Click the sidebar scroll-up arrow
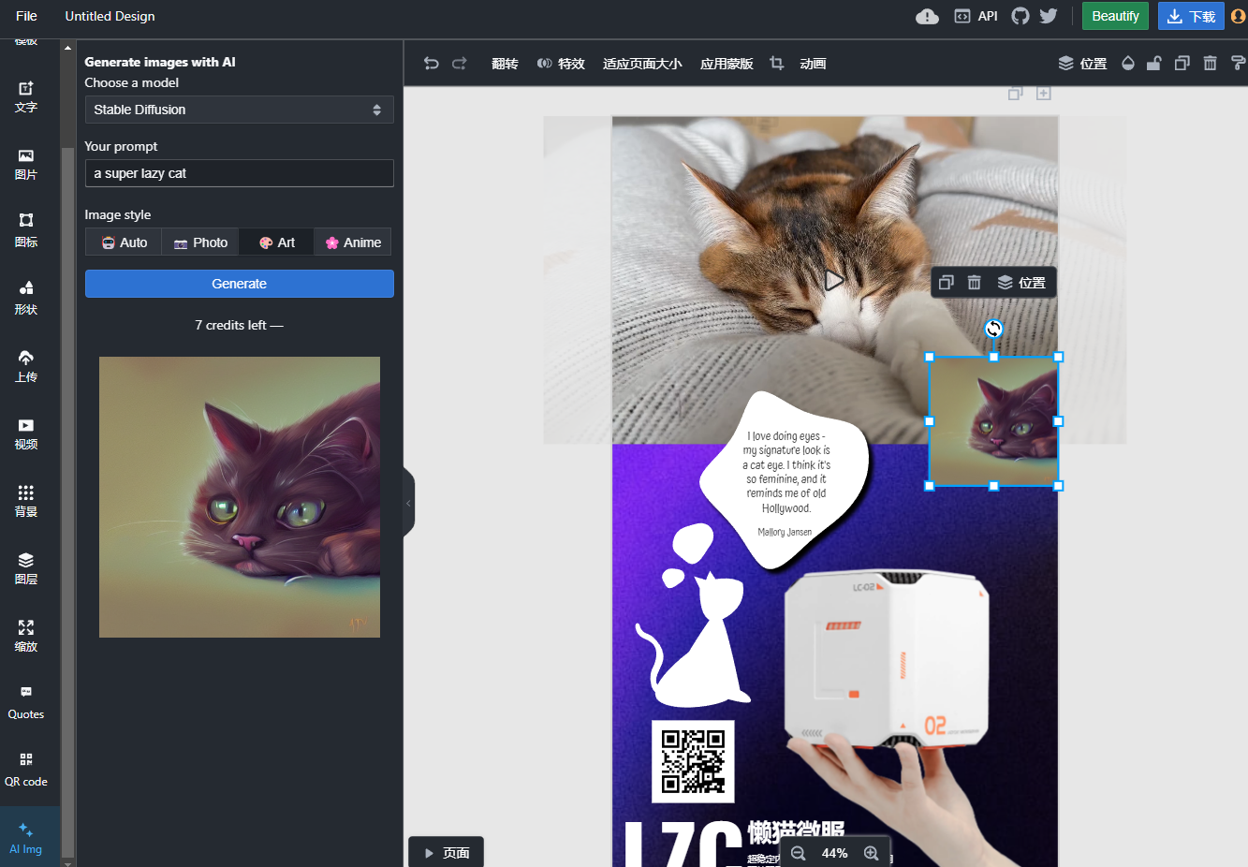 [x=67, y=47]
